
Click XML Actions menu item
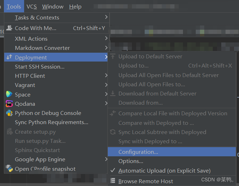56,39
